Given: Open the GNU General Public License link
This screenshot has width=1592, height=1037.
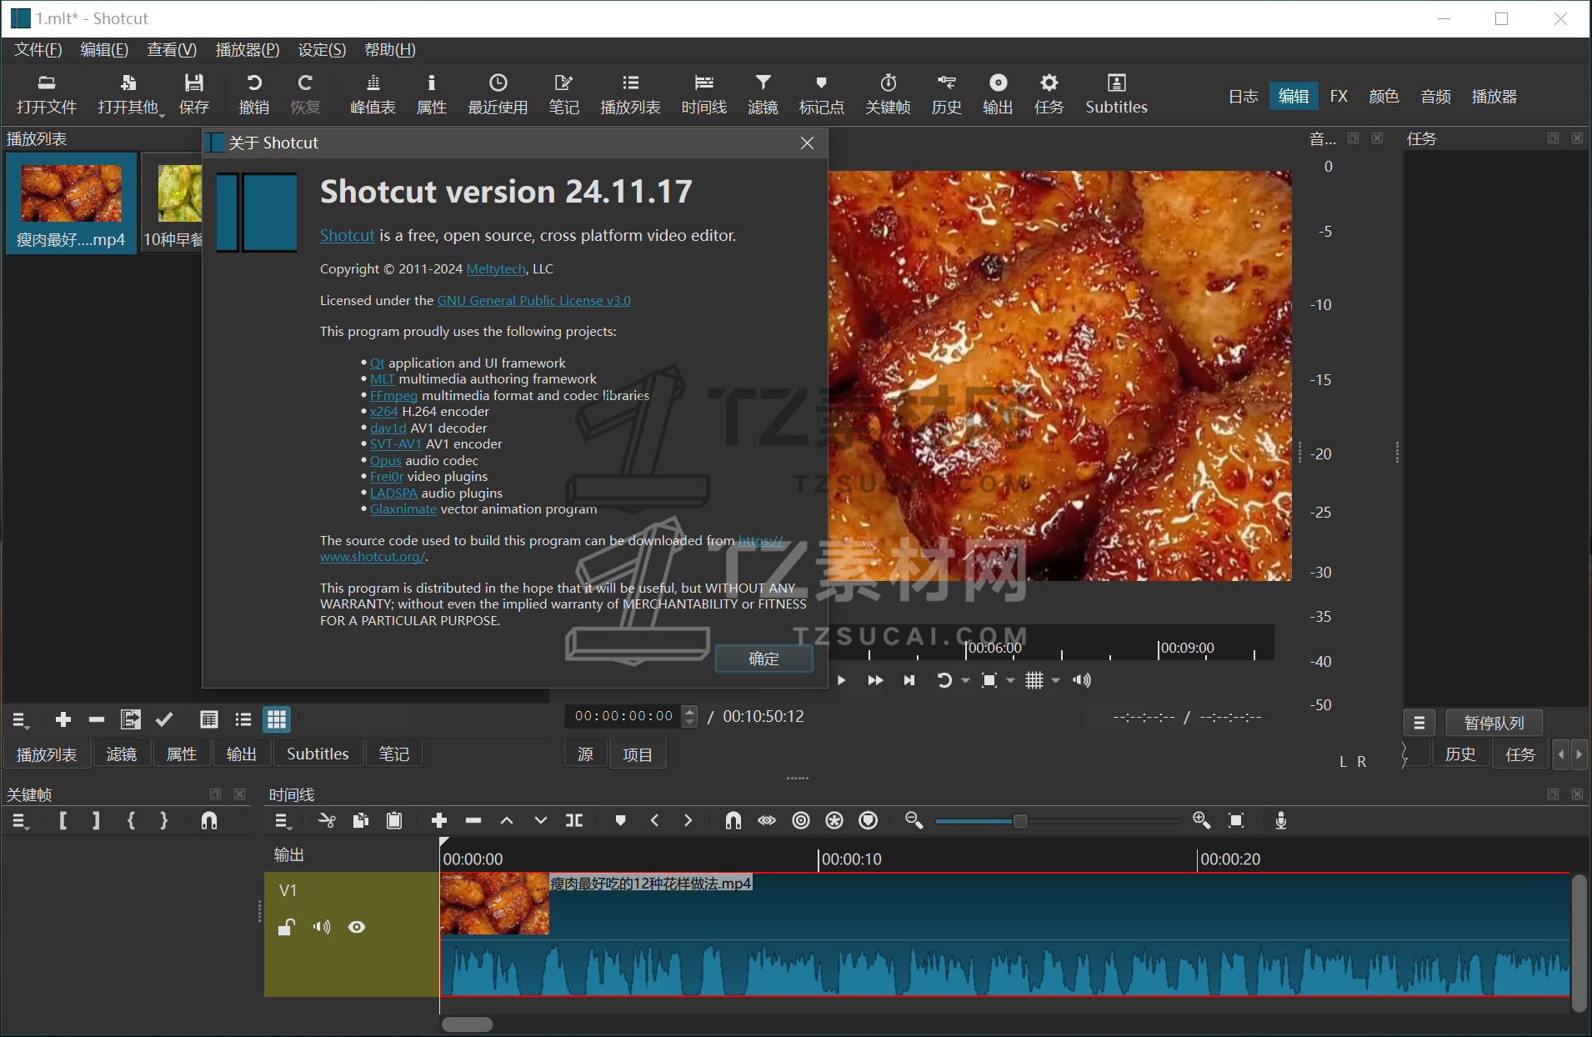Looking at the screenshot, I should click(x=533, y=300).
